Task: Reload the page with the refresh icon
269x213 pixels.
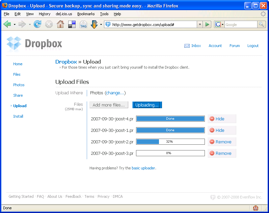Action: [37, 24]
